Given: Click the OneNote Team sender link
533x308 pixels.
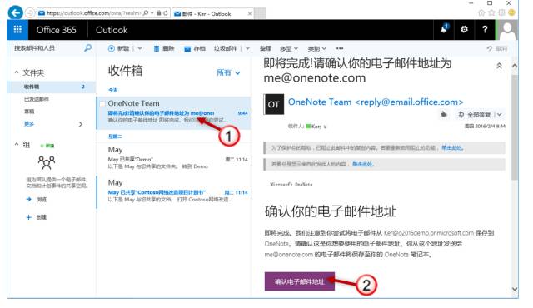Looking at the screenshot, I should 376,102.
